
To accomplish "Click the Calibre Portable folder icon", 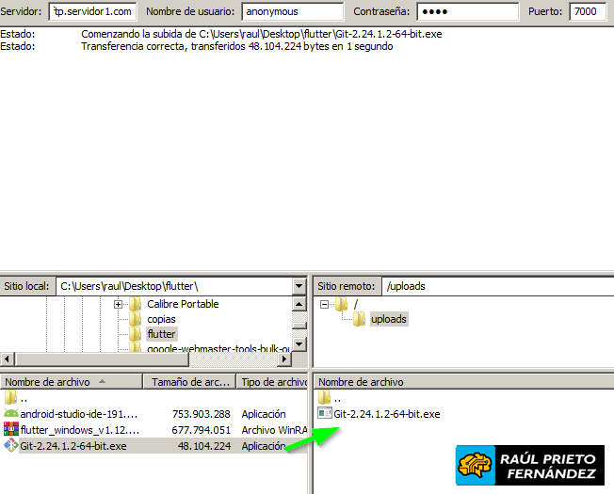I will point(136,304).
